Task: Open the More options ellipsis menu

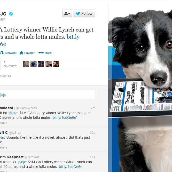Action: [41, 53]
